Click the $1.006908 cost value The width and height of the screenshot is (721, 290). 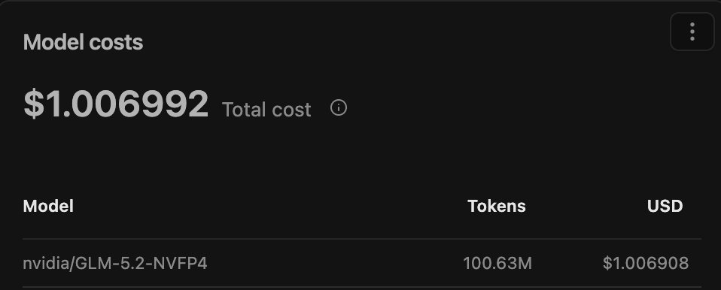pos(646,264)
